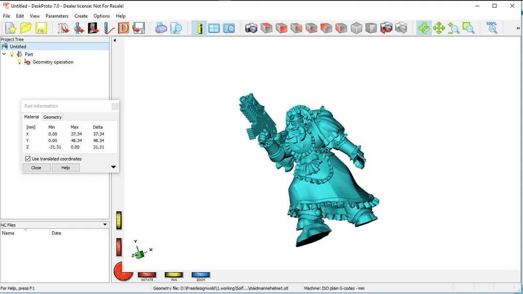Open print preview magnifier page icon

[176, 28]
